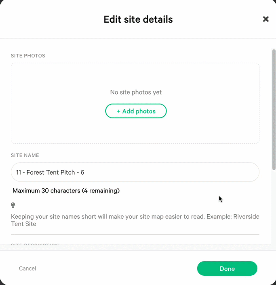Image resolution: width=276 pixels, height=285 pixels.
Task: Click the 'Maximum 30 characters' counter text
Action: point(46,191)
